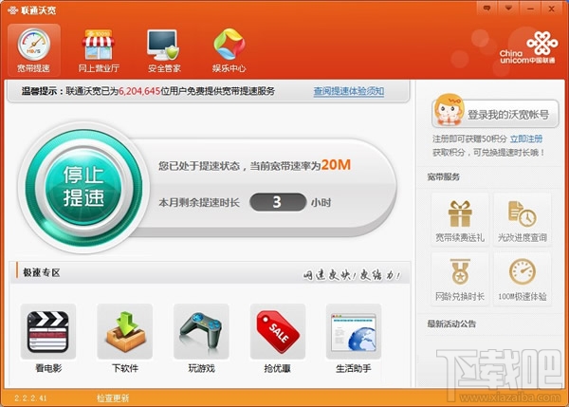Open the 安全管家 security icon
This screenshot has height=407, width=569.
[x=164, y=50]
